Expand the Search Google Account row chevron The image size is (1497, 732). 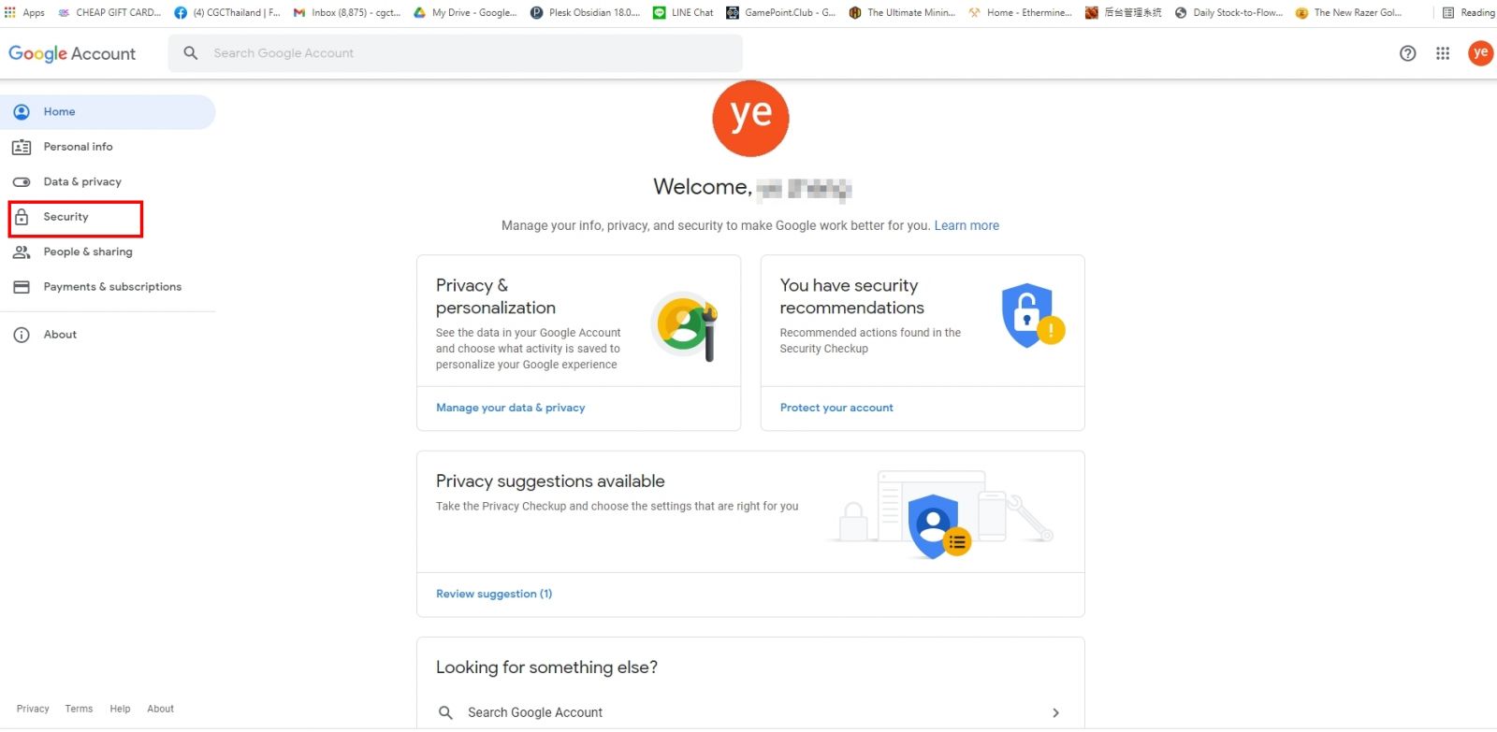point(1055,712)
